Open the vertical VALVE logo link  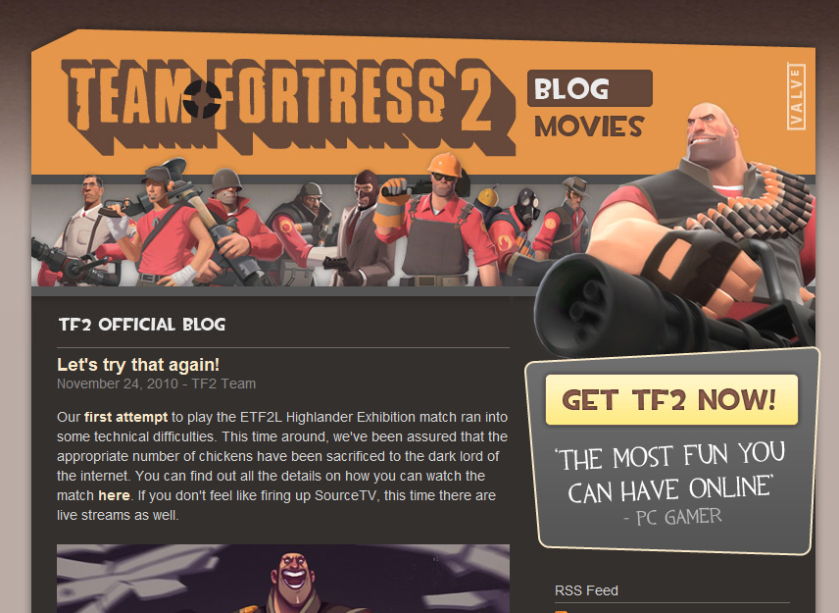tap(796, 96)
